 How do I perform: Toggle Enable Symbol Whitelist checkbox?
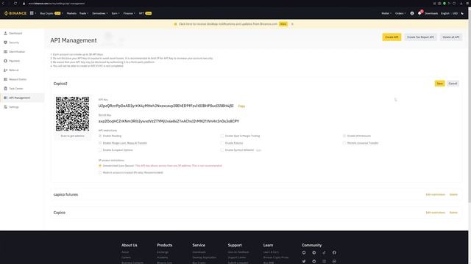[222, 150]
